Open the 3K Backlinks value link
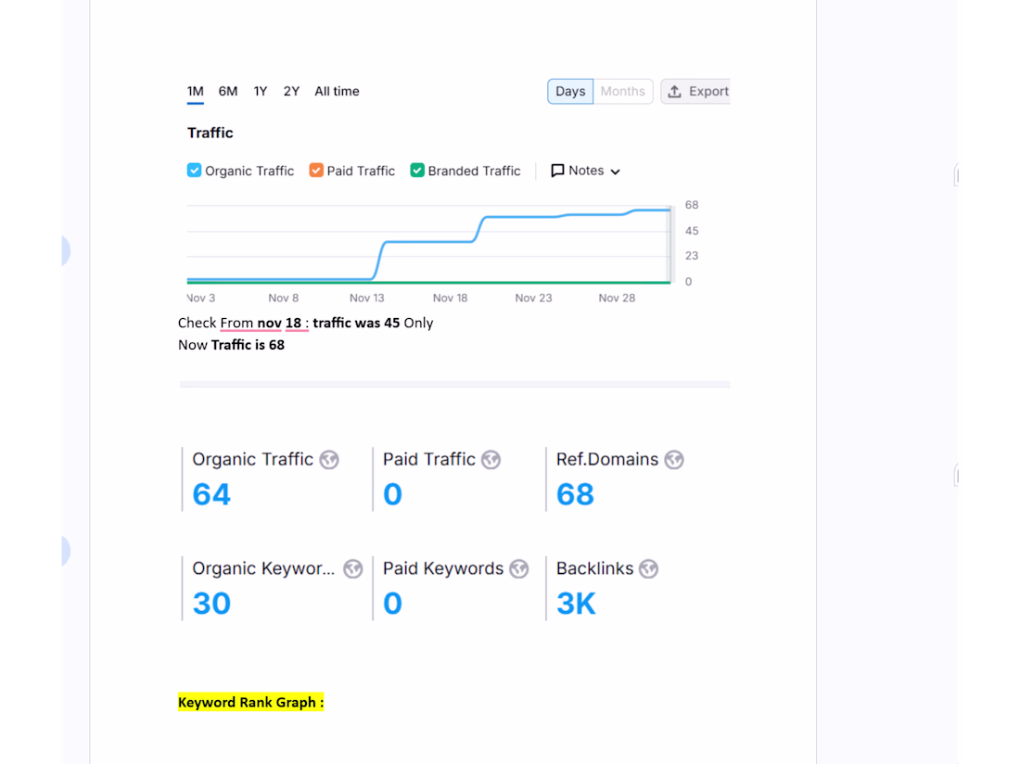Viewport: 1020px width, 764px height. pos(576,604)
